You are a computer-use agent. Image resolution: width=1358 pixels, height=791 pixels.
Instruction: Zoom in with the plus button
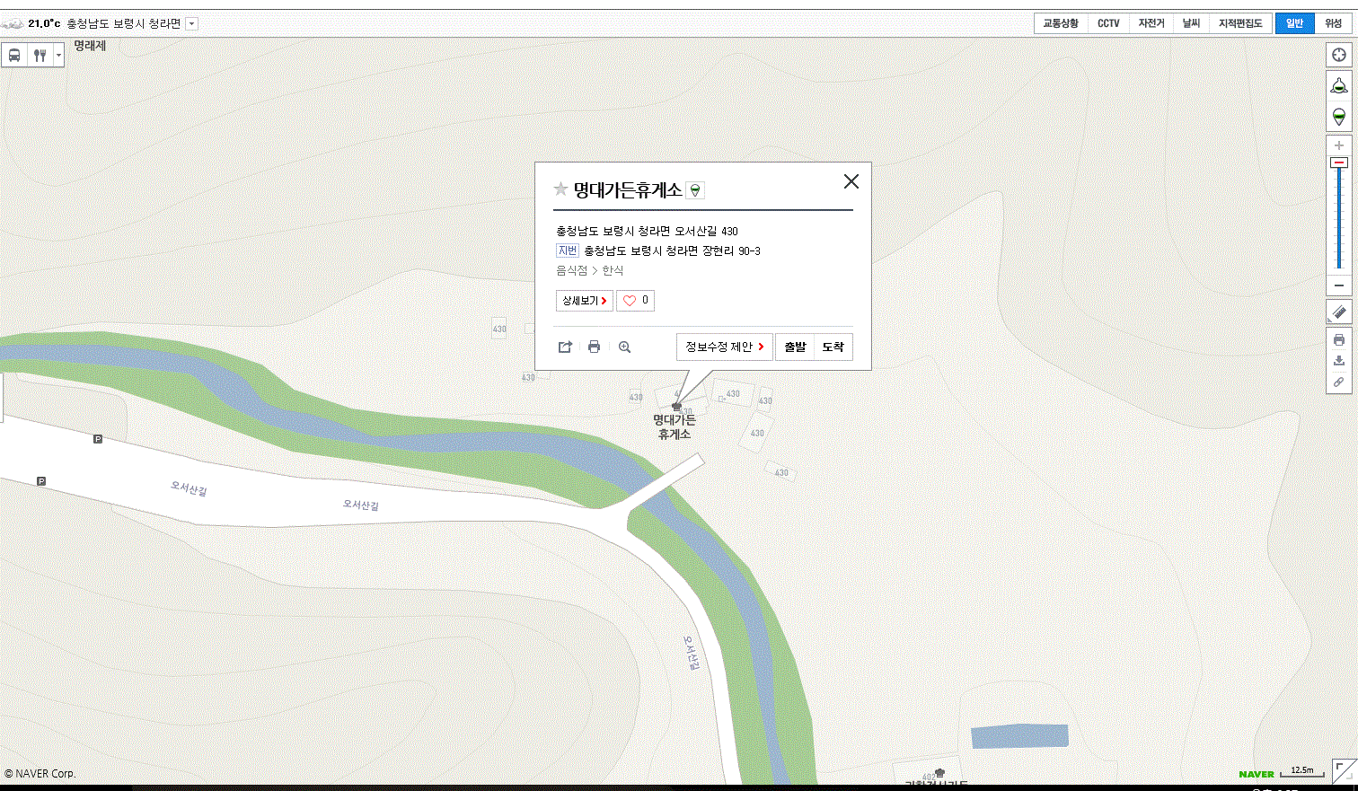(x=1339, y=145)
